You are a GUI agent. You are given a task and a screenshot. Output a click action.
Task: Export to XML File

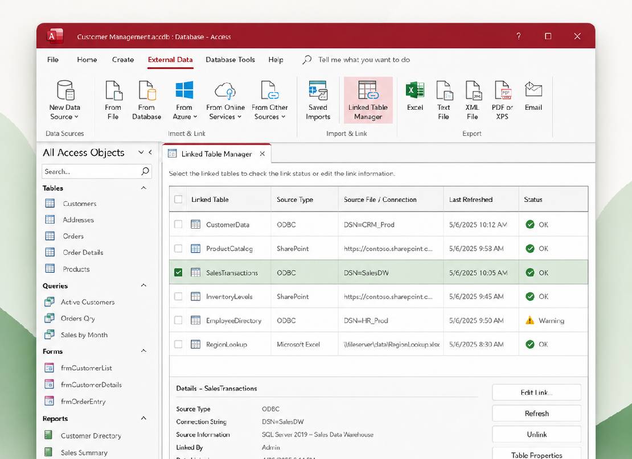(473, 100)
